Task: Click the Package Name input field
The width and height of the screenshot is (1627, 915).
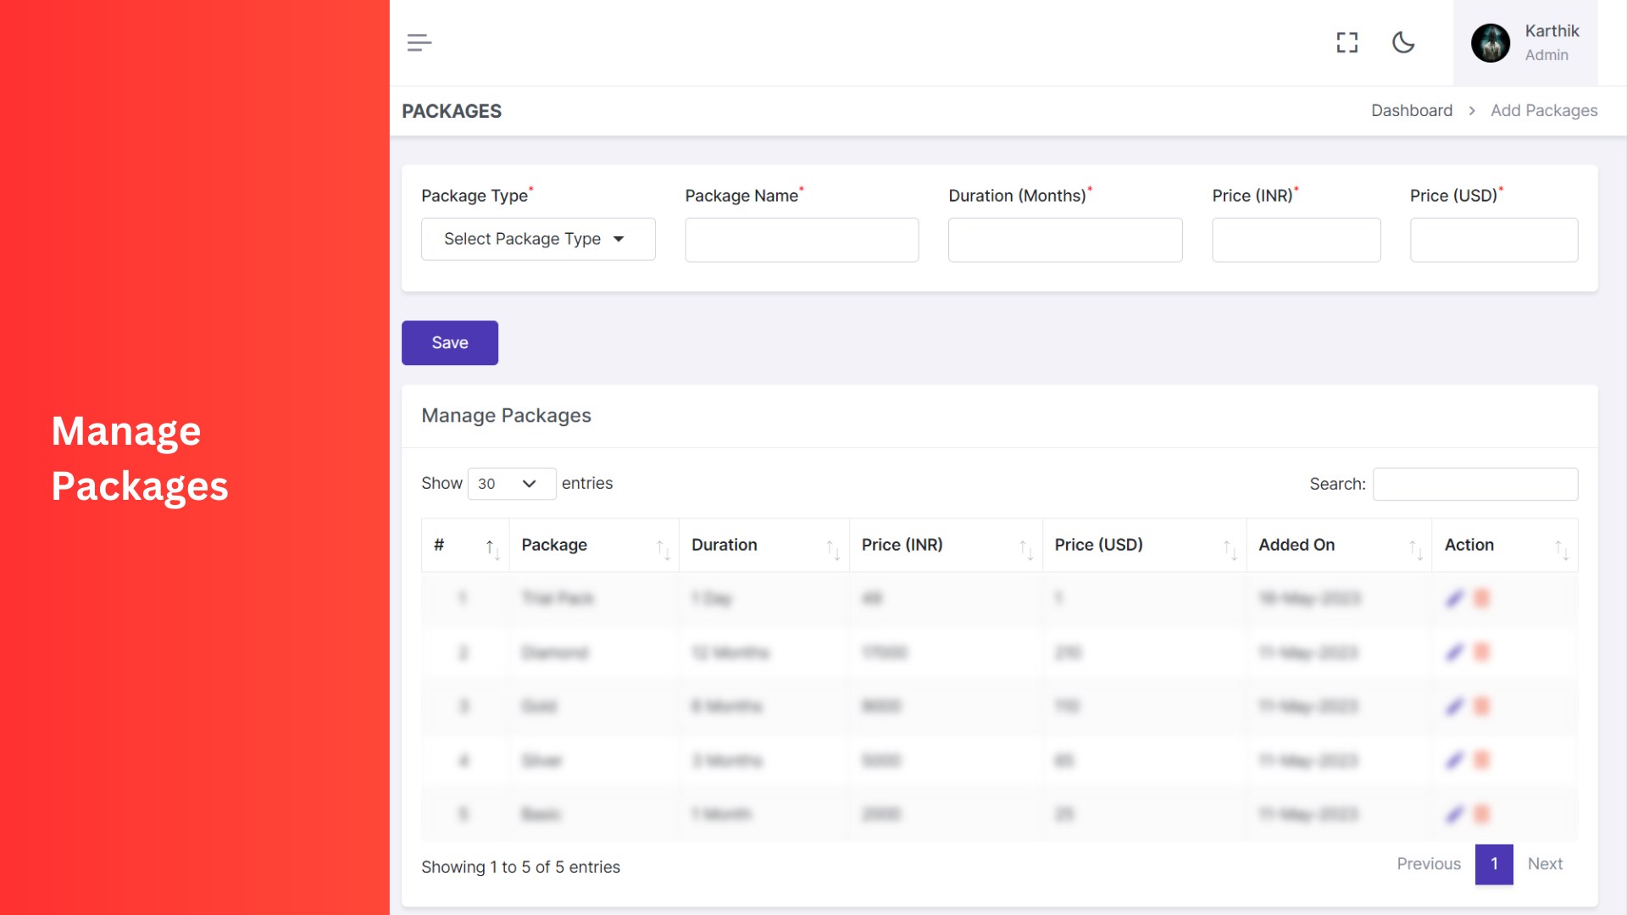Action: [801, 239]
